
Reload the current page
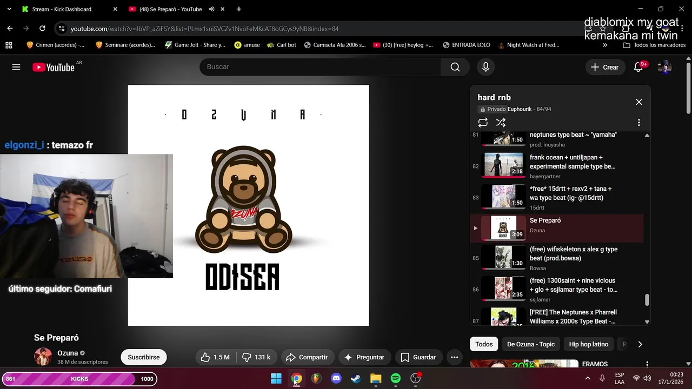[x=42, y=29]
